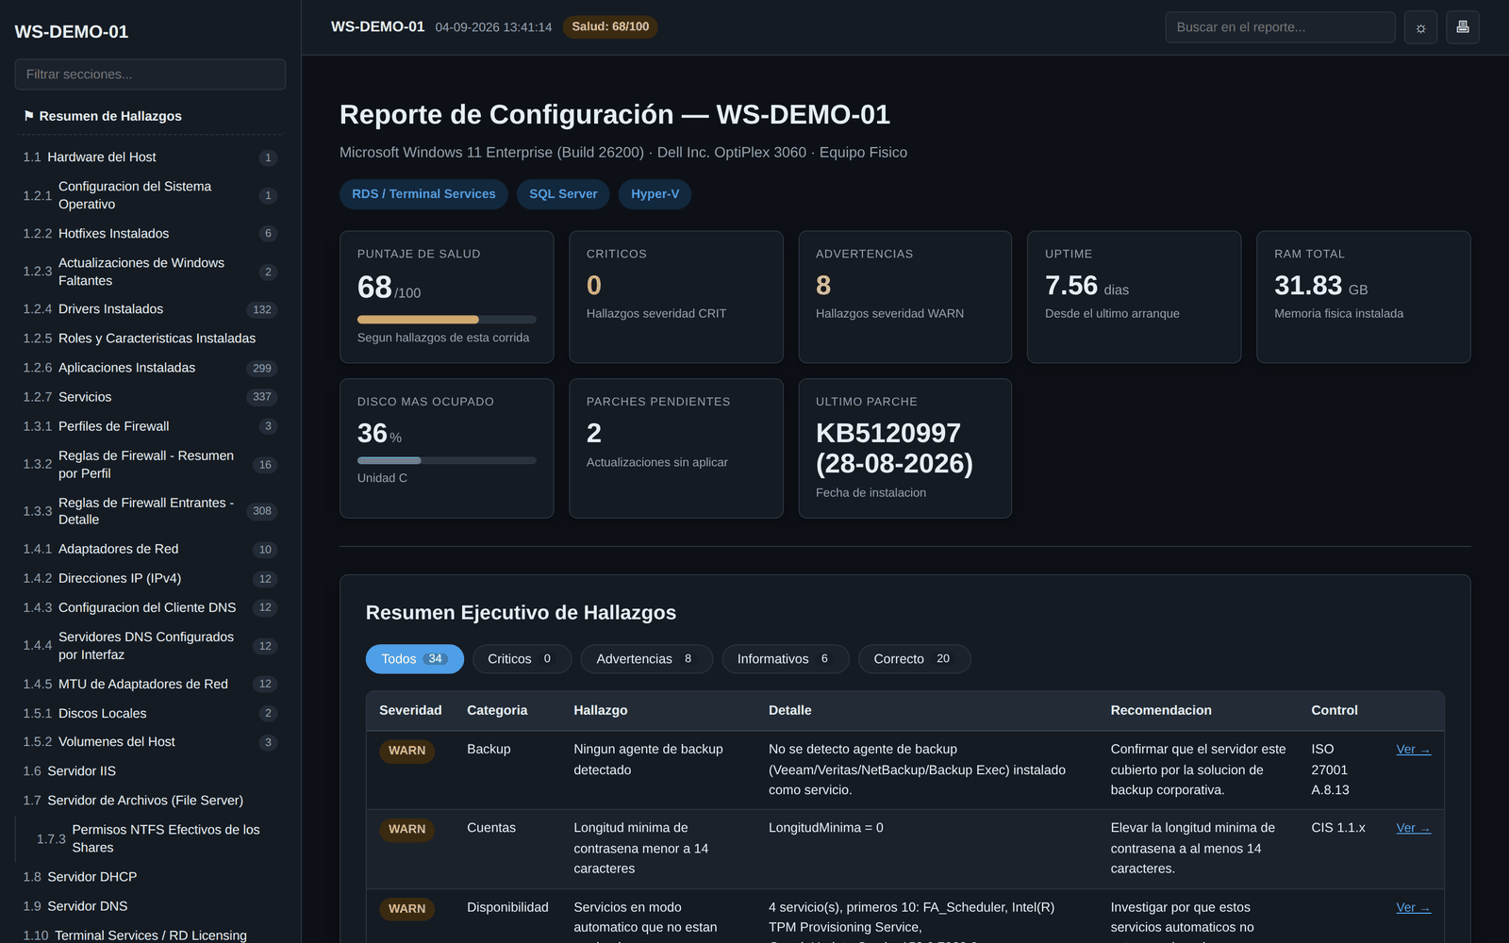The width and height of the screenshot is (1509, 943).
Task: Click the WARN badge in Backup row
Action: point(406,751)
